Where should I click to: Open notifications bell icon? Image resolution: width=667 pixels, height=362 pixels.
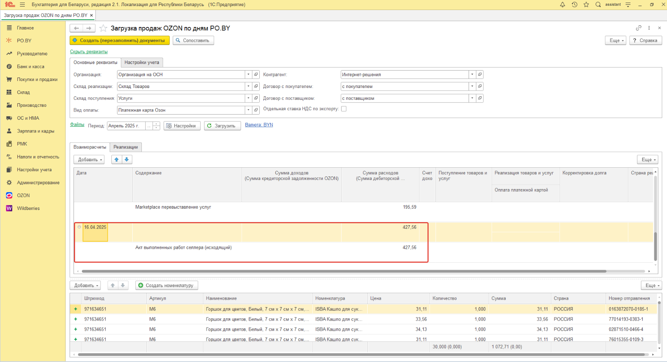point(563,4)
